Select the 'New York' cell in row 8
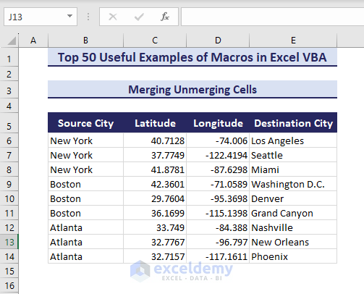Viewport: 364px width, 294px height. 85,169
